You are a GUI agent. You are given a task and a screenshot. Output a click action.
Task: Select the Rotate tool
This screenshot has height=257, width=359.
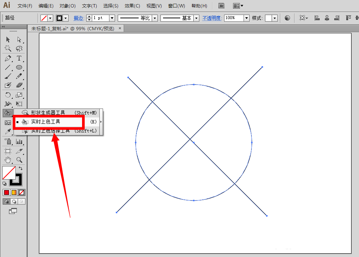click(x=8, y=95)
